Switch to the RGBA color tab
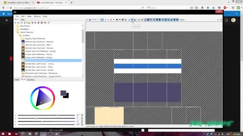 (17, 80)
